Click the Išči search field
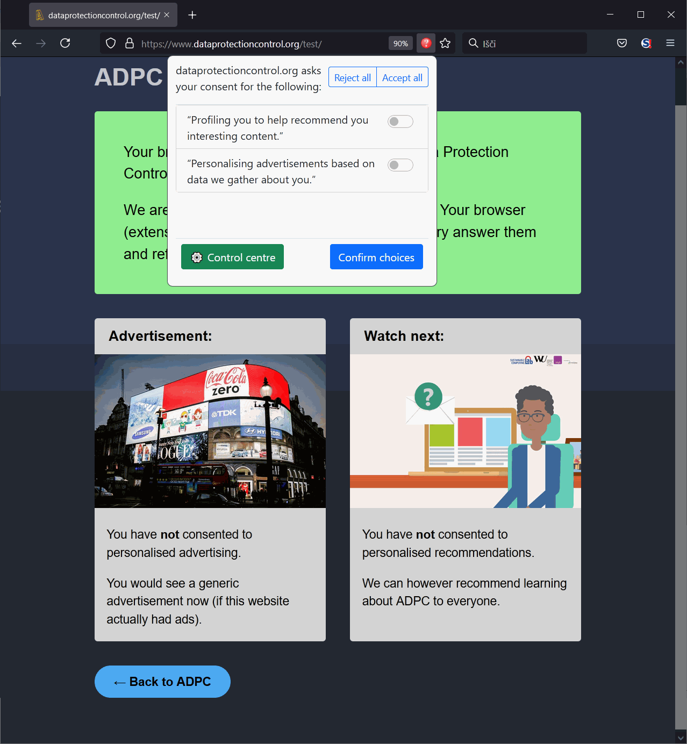Viewport: 687px width, 744px height. [524, 43]
